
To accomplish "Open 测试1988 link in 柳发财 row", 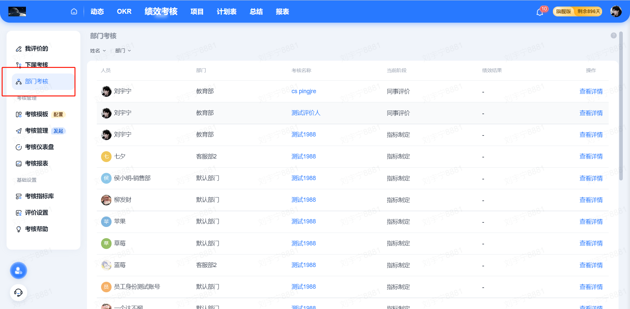I will click(x=304, y=200).
